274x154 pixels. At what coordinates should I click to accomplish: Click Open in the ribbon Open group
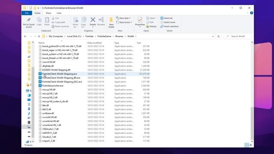coord(152,18)
